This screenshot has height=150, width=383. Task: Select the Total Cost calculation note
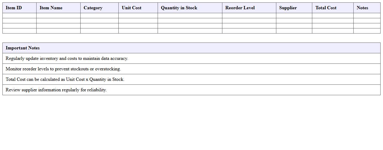coord(65,79)
